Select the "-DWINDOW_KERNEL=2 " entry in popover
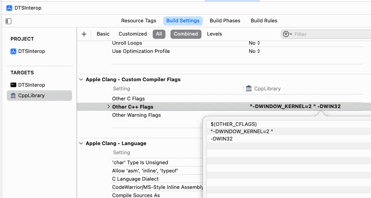 [x=242, y=131]
